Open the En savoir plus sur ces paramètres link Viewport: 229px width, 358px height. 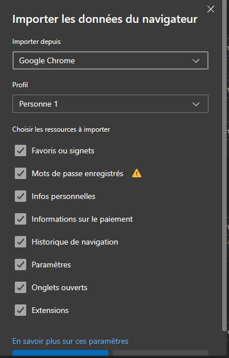pyautogui.click(x=70, y=341)
